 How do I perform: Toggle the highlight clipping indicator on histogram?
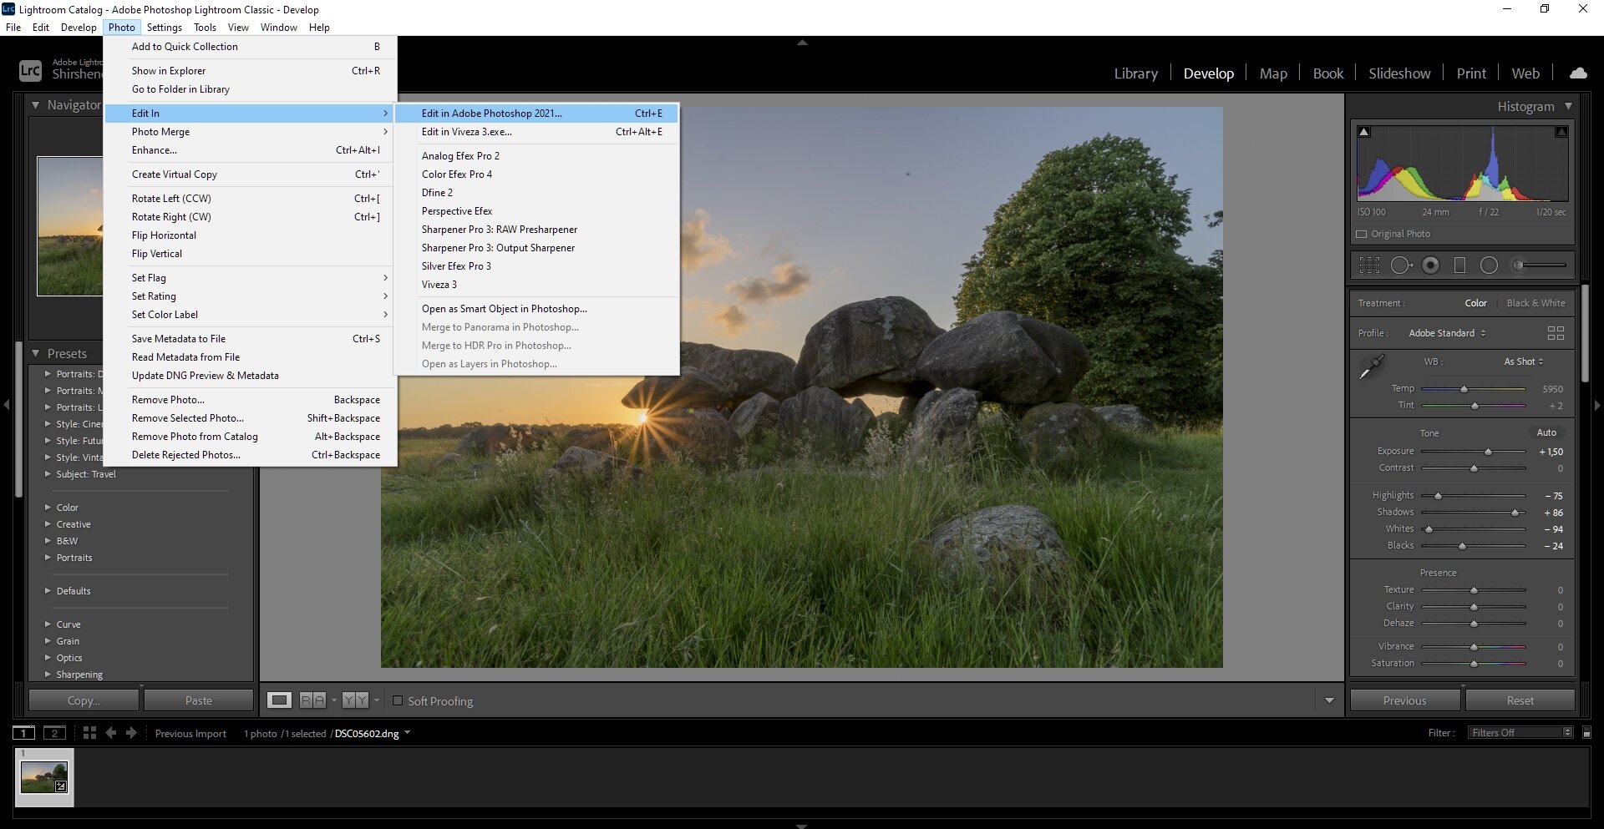1561,131
